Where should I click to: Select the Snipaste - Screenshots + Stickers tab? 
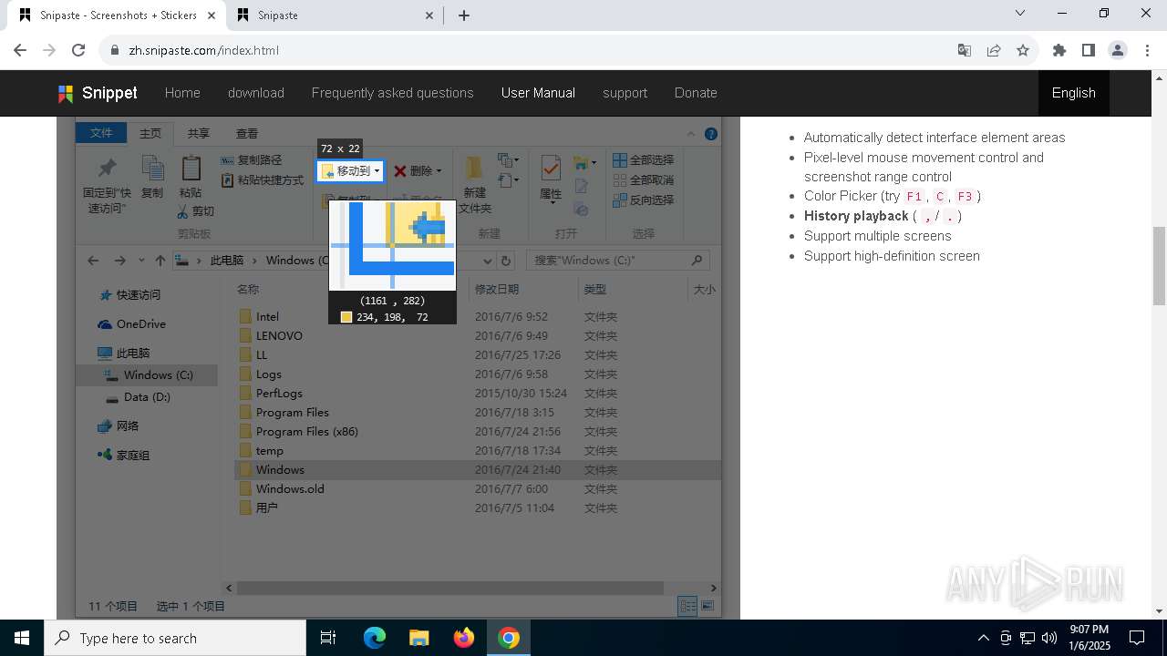tap(119, 15)
